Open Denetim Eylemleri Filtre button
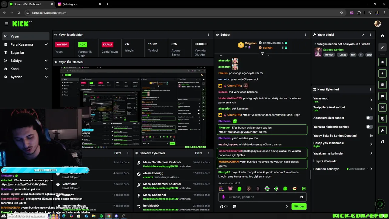This screenshot has width=389, height=219. 199,153
